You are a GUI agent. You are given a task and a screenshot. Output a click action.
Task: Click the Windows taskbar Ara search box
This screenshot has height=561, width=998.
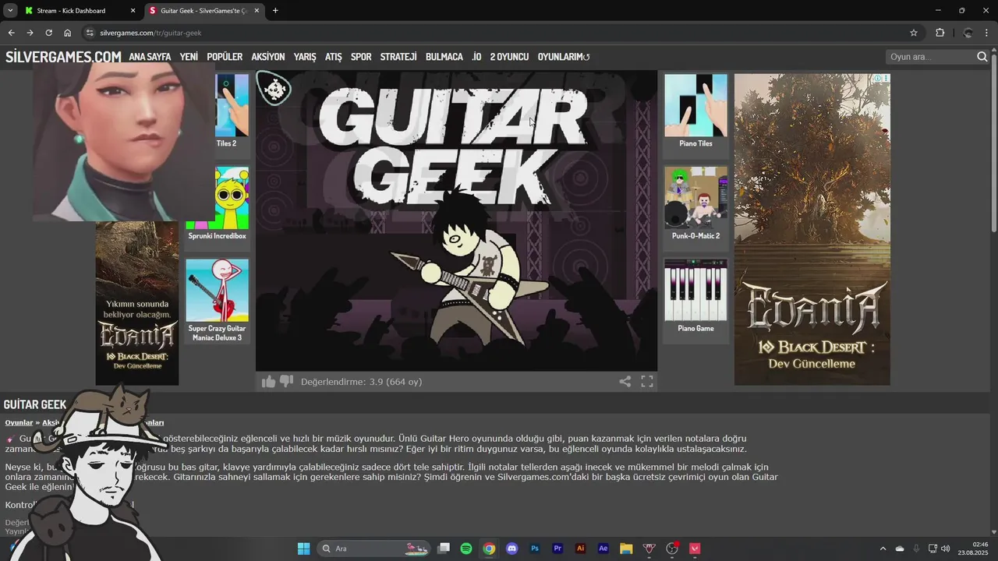point(373,549)
